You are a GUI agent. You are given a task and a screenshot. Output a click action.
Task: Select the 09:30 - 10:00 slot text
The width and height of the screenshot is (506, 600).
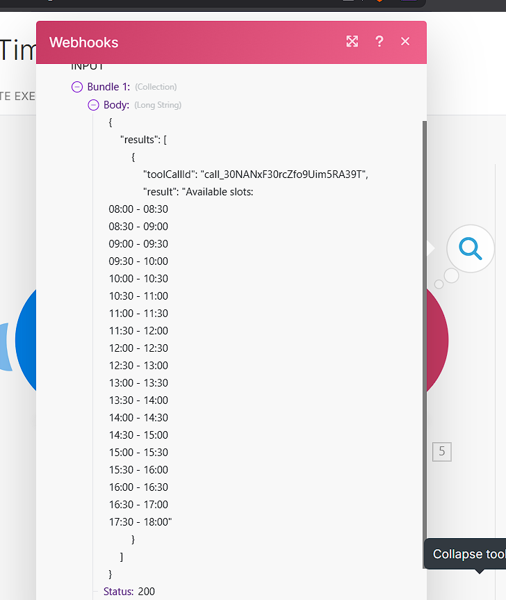[138, 261]
